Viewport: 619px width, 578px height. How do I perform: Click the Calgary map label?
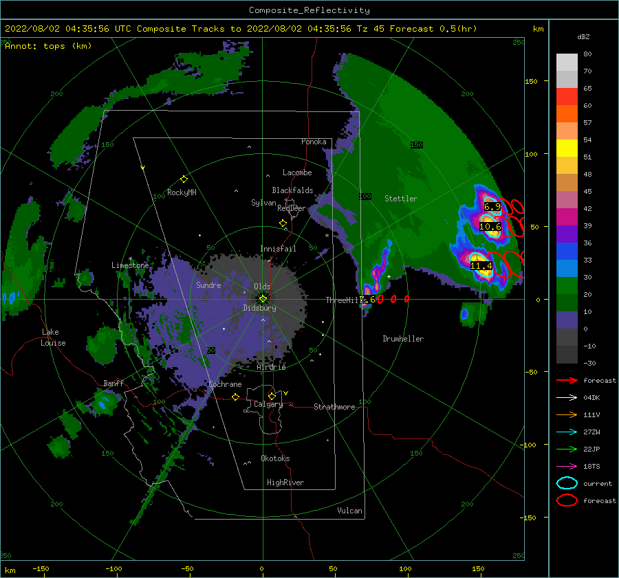(x=268, y=404)
